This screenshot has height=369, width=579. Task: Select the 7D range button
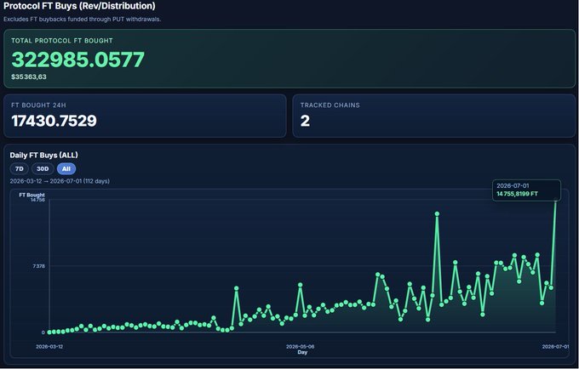[x=20, y=169]
